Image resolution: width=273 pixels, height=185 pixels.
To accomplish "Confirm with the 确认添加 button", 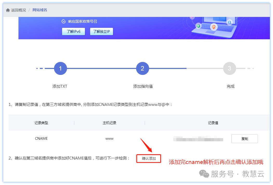I will click(x=149, y=158).
